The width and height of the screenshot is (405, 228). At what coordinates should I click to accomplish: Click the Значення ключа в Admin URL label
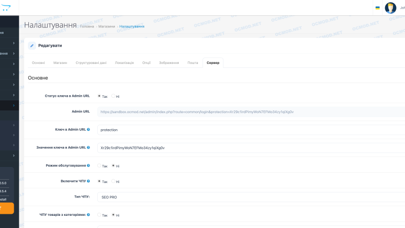[x=61, y=147]
